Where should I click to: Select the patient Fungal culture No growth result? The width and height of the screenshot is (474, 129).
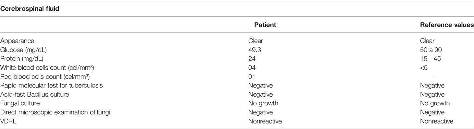click(x=263, y=103)
